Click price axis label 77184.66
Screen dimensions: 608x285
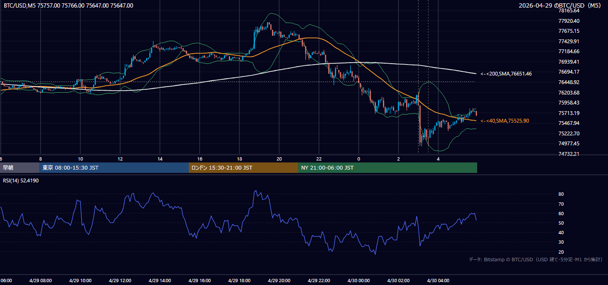569,51
